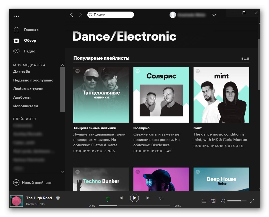Image resolution: width=269 pixels, height=217 pixels.
Task: Click the Танцевальные новинки title link
Action: pyautogui.click(x=95, y=128)
